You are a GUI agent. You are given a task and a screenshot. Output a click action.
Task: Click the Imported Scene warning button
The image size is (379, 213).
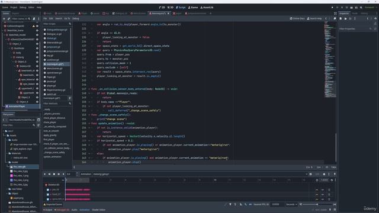tap(53, 205)
